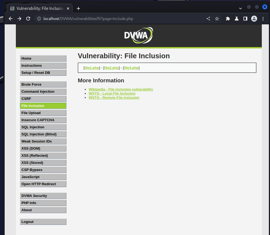Open the Chrome three-dot menu
The height and width of the screenshot is (235, 270).
[x=263, y=18]
